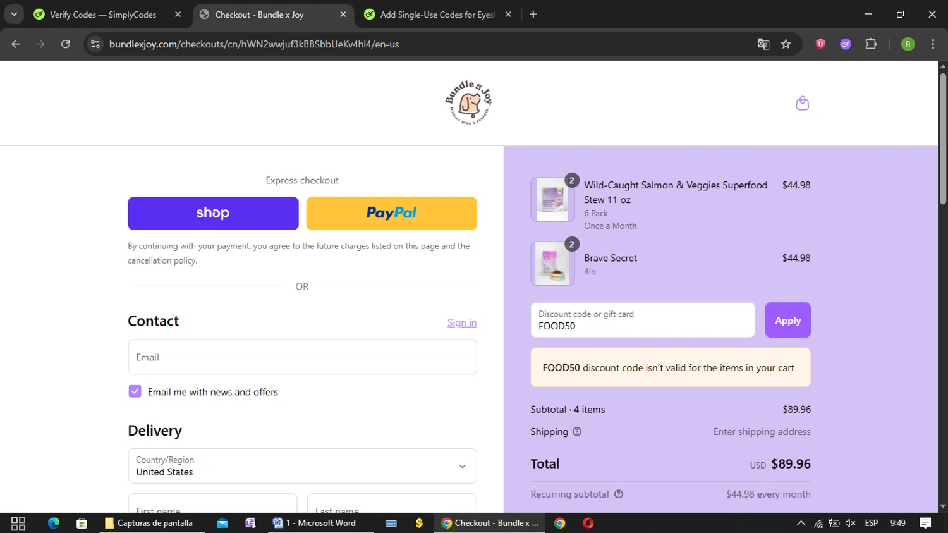Click the Enter shipping address text
This screenshot has height=533, width=948.
click(x=762, y=432)
